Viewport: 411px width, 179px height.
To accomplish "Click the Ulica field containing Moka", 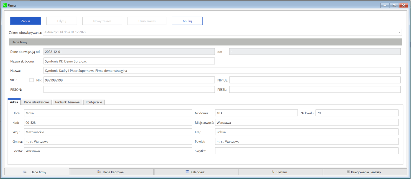I will click(108, 113).
